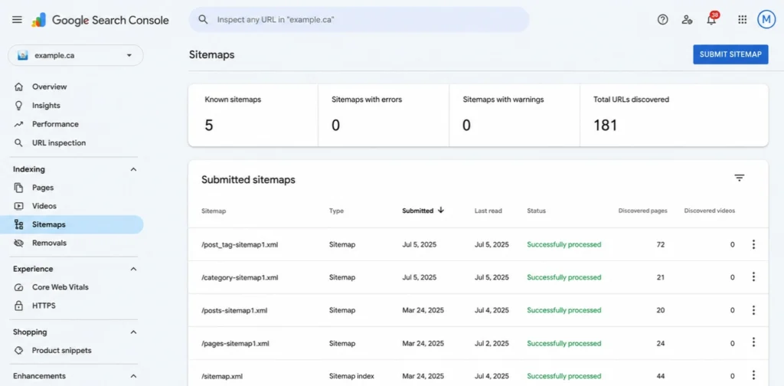
Task: Collapse the Experience section
Action: tap(133, 269)
